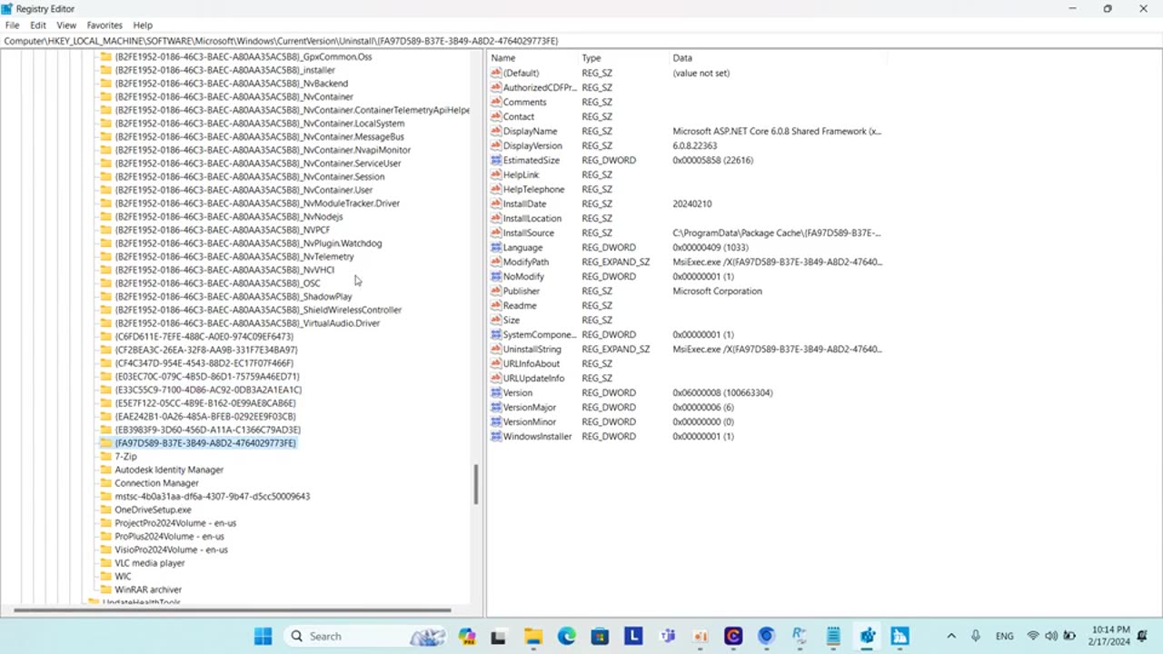1163x654 pixels.
Task: Open the File menu
Action: click(12, 25)
